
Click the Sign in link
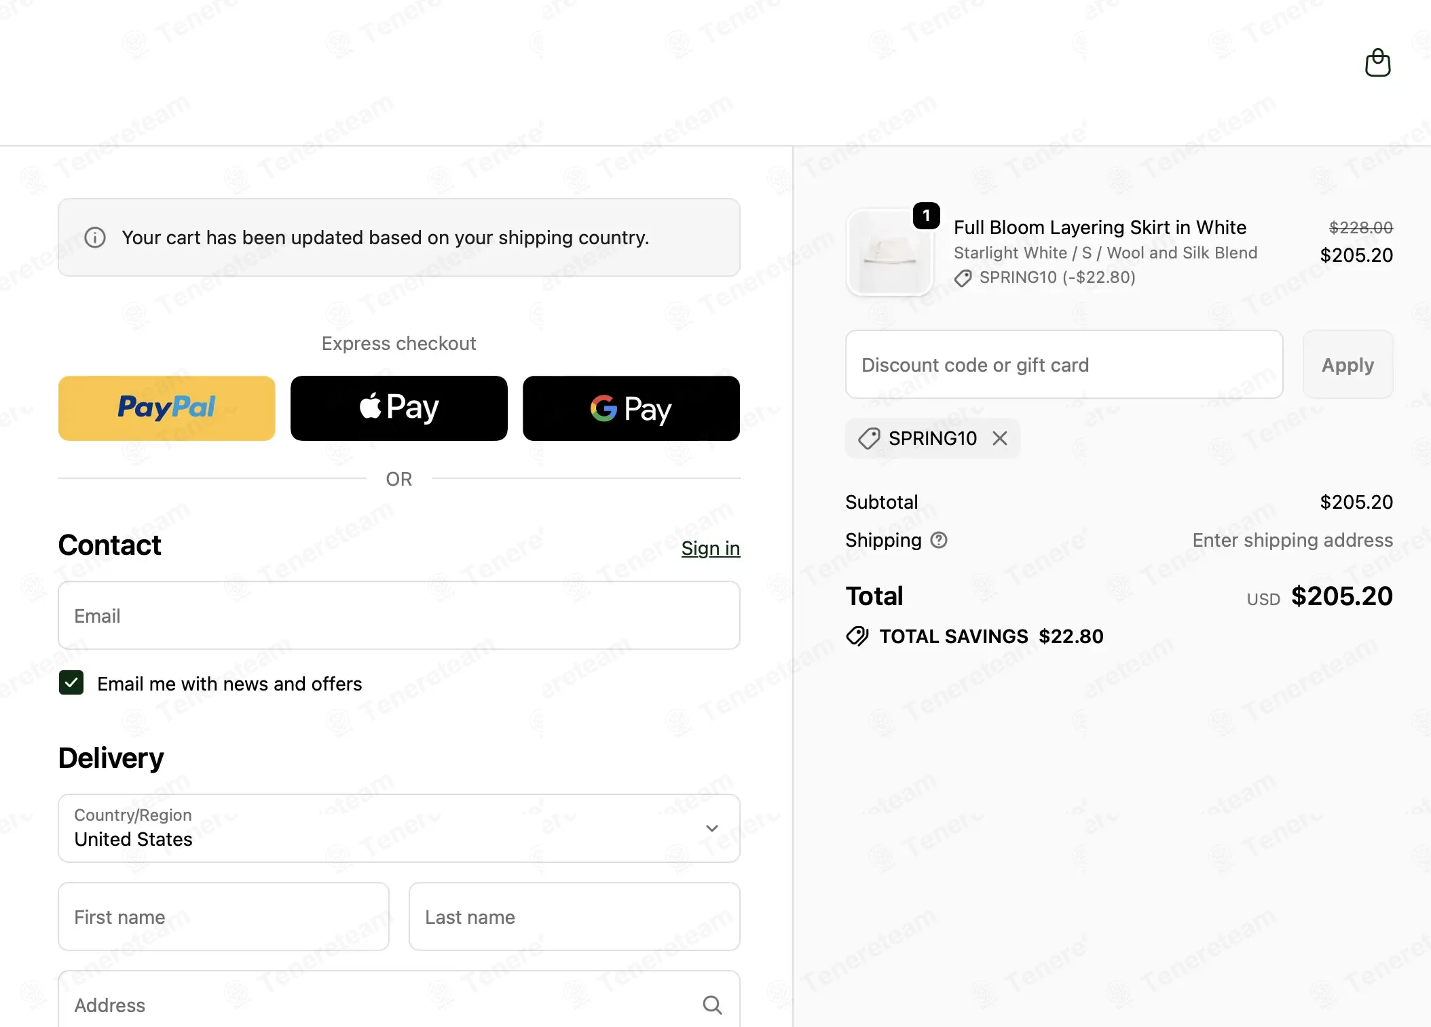pos(711,548)
